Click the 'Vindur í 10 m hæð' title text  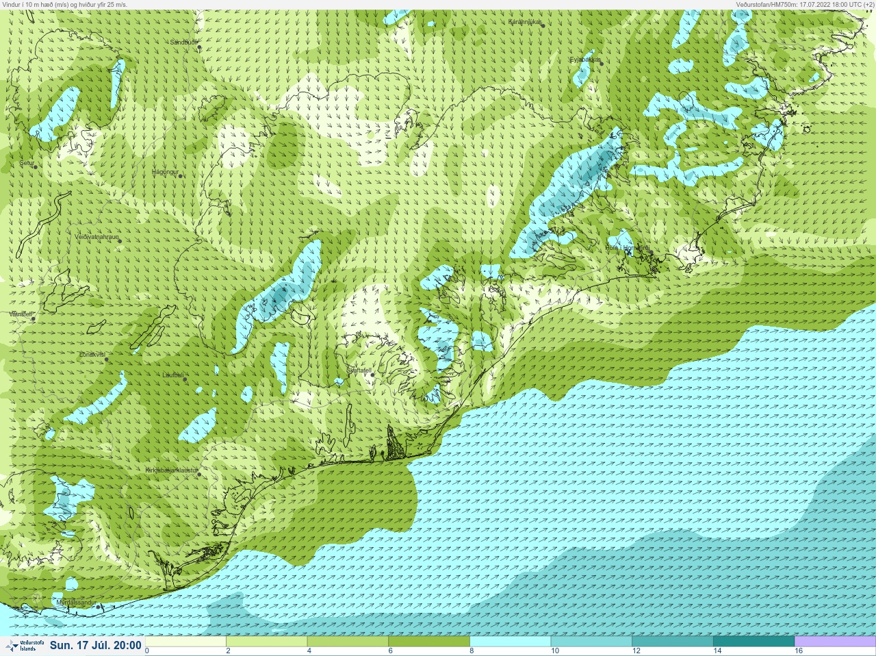65,4
